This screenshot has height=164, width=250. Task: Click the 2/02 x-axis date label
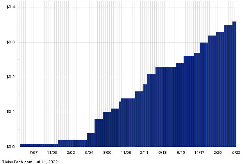click(71, 153)
